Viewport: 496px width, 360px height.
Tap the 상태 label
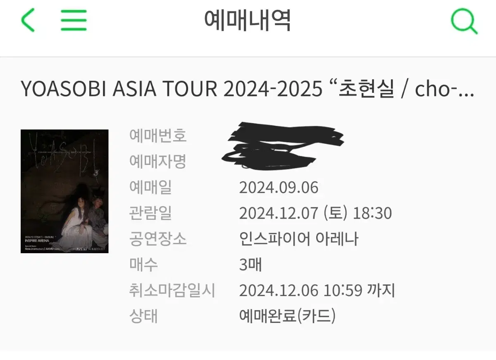click(x=143, y=316)
